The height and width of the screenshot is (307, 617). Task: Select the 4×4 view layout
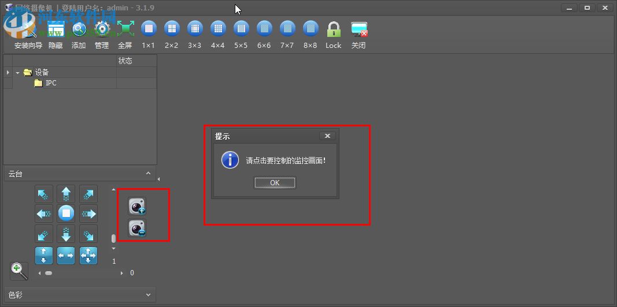[217, 29]
